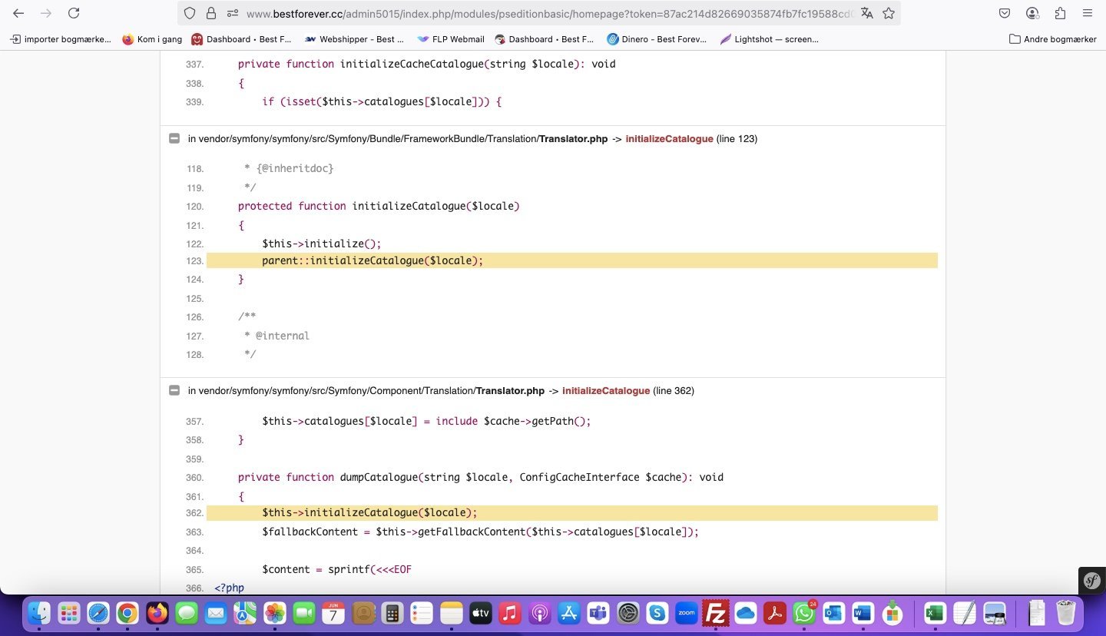Collapse the FrameworkBundle Translator.php trace (line 123)
This screenshot has width=1106, height=636.
click(x=174, y=139)
